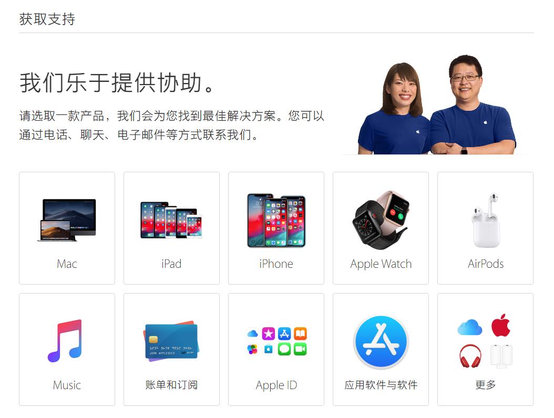The width and height of the screenshot is (554, 418).
Task: Open the App Store blue icon
Action: click(381, 342)
